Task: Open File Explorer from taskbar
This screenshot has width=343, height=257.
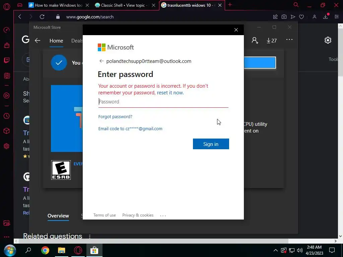Action: click(62, 250)
